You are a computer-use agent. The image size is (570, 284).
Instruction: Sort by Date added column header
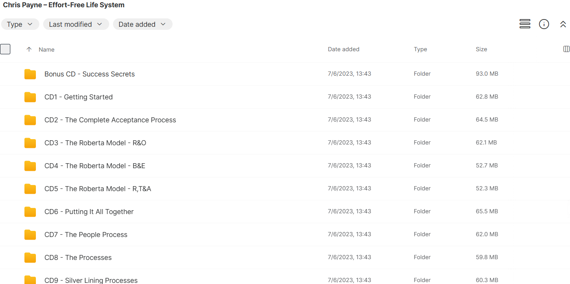344,49
